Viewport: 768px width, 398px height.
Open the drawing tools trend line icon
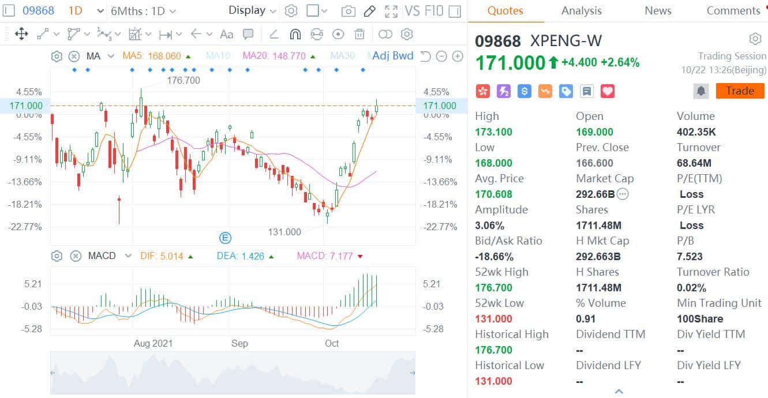pos(41,34)
